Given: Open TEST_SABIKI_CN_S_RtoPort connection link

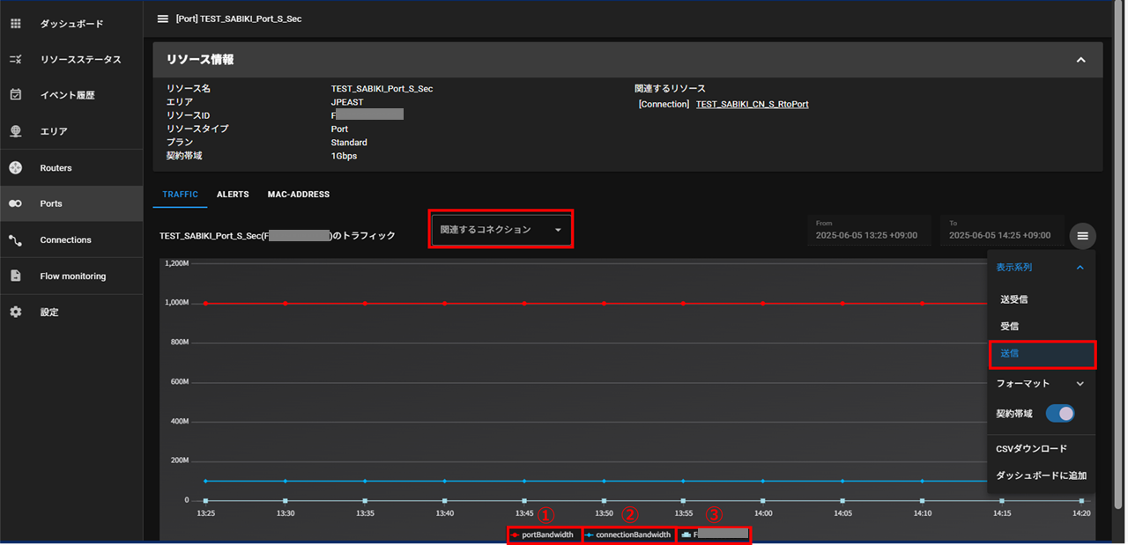Looking at the screenshot, I should point(752,104).
